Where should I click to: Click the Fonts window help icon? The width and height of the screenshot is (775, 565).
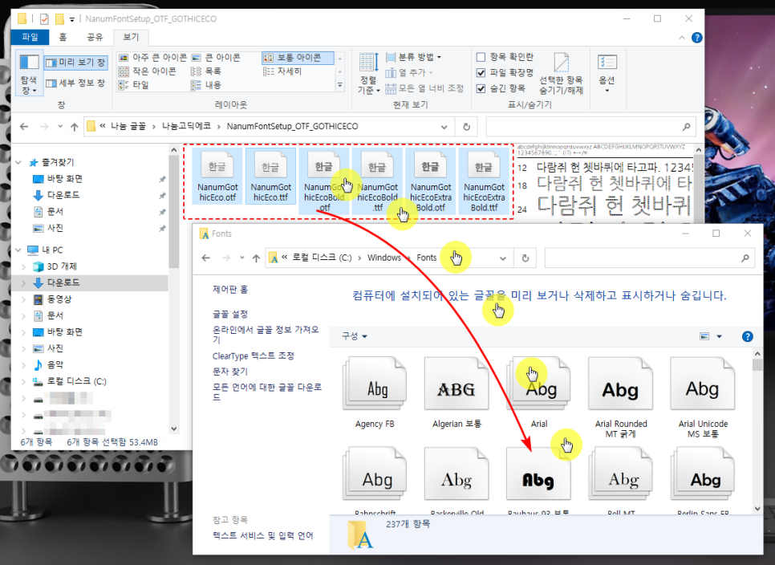pos(748,336)
